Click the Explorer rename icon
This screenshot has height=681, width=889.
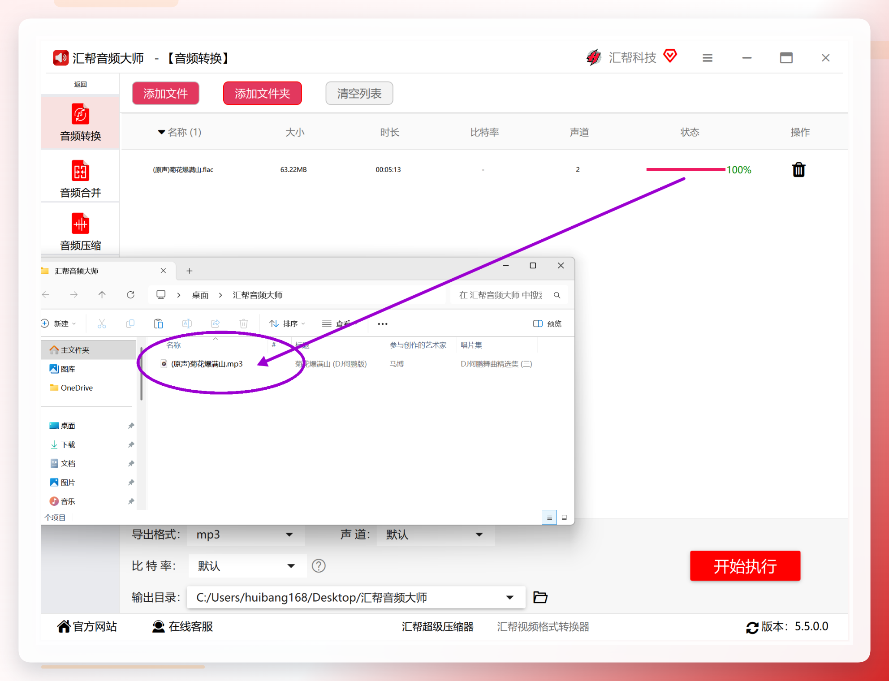187,323
